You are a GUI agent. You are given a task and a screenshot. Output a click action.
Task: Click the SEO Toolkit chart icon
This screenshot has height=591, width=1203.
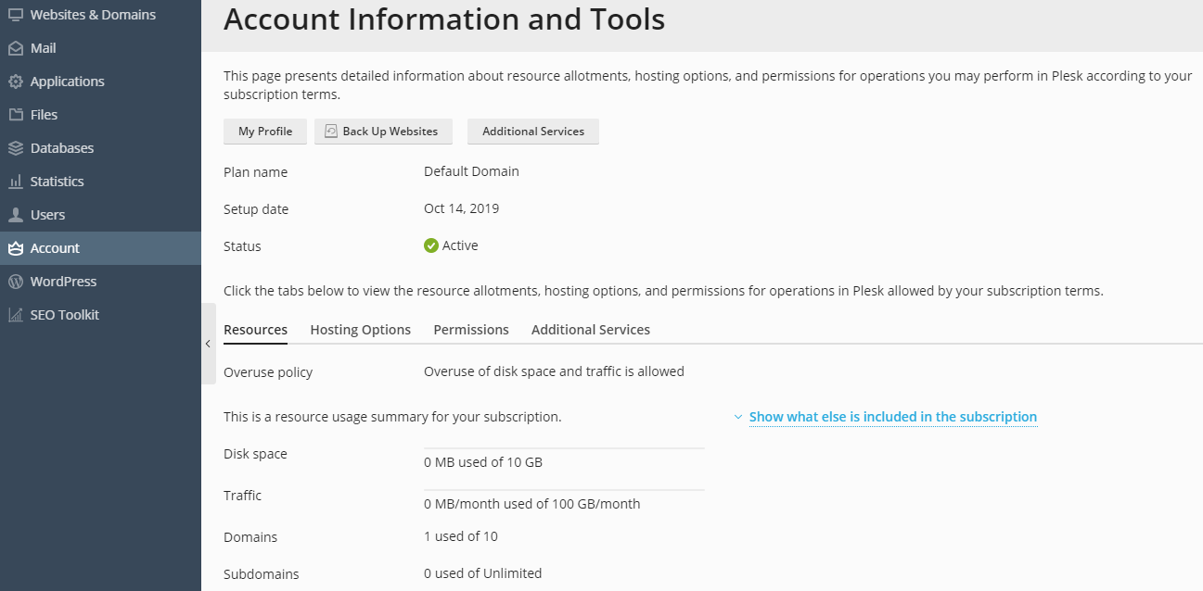(x=16, y=315)
